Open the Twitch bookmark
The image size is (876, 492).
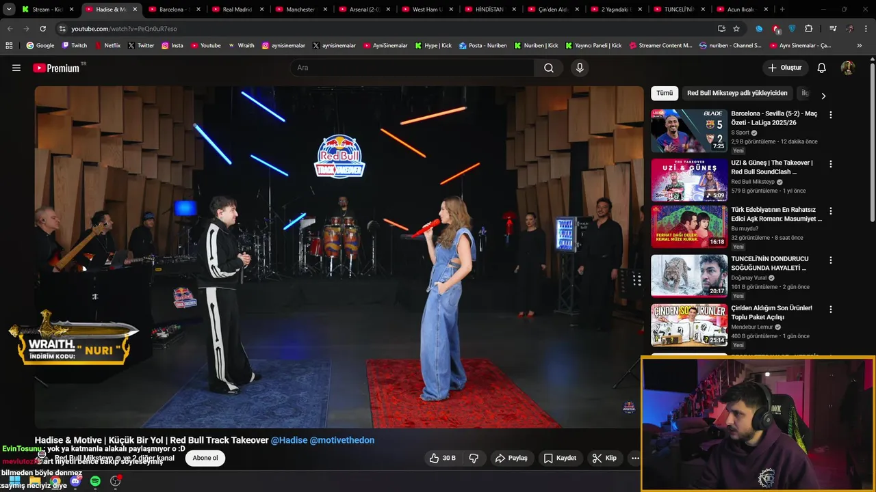(x=75, y=46)
